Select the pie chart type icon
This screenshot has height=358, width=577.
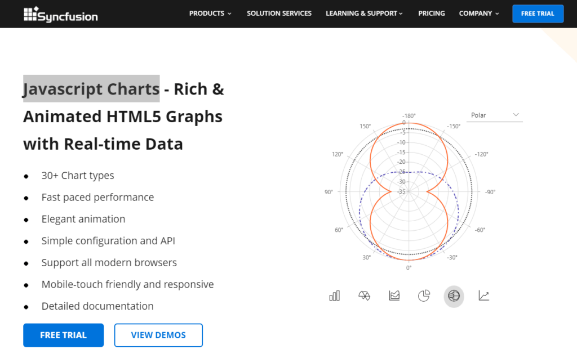[424, 296]
